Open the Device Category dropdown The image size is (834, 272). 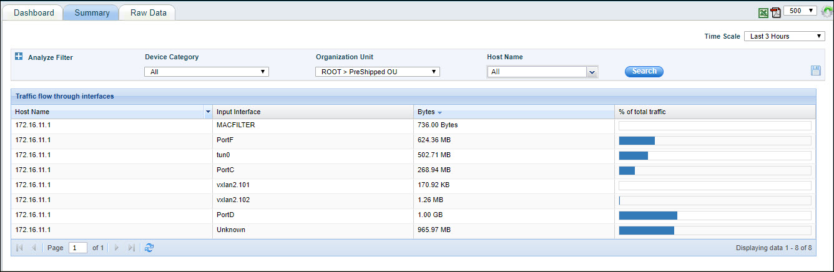(x=207, y=72)
